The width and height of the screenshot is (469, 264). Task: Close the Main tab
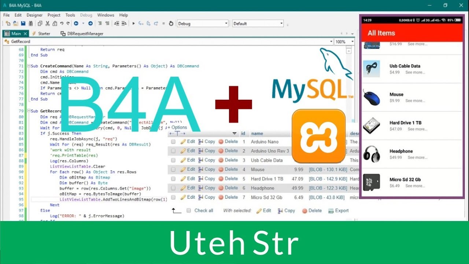[x=25, y=33]
